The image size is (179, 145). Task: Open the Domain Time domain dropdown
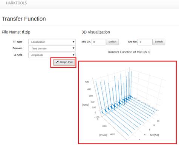click(52, 48)
